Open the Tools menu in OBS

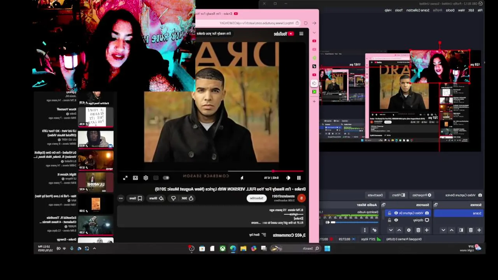tap(399, 10)
